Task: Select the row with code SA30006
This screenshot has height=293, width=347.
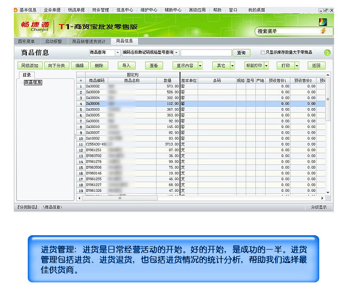Action: [201, 104]
